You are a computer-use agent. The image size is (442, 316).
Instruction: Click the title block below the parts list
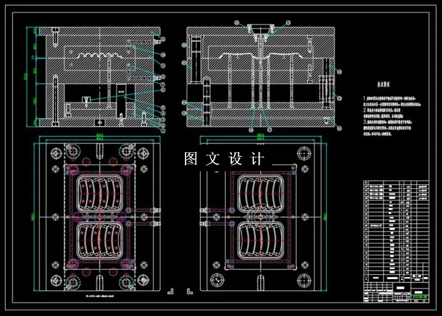pos(396,292)
